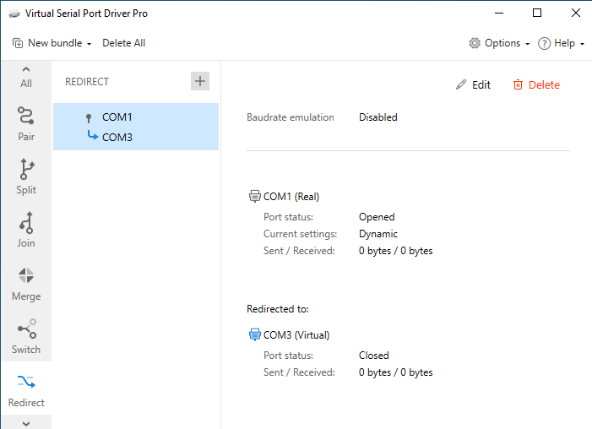Click COM3 Sent / Received bytes value
The image size is (592, 429).
pos(396,372)
